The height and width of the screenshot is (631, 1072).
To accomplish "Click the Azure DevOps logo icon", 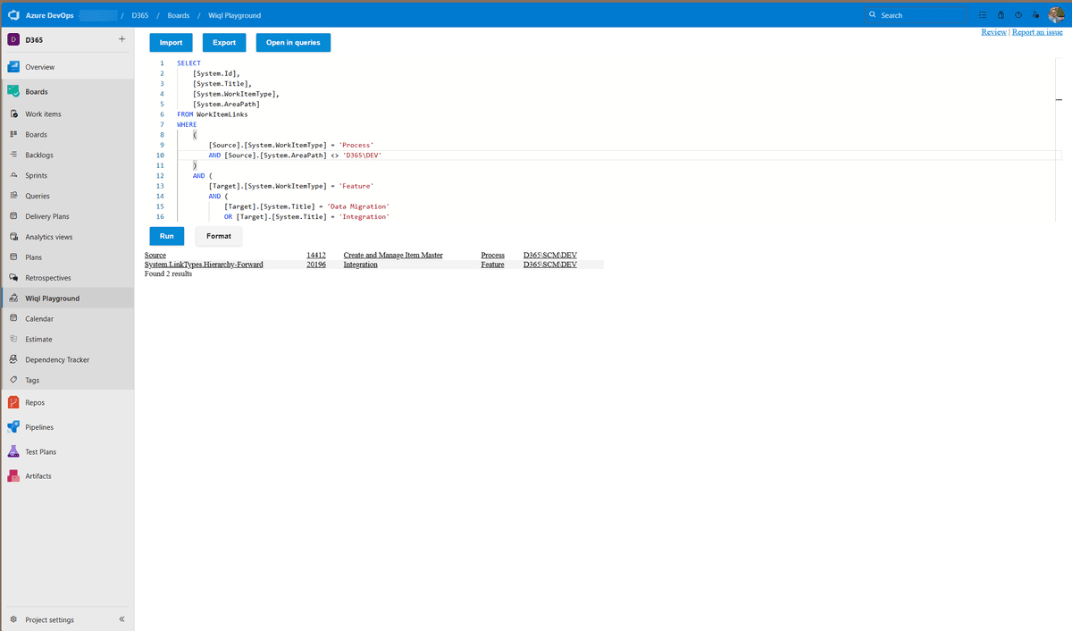I will [x=13, y=14].
